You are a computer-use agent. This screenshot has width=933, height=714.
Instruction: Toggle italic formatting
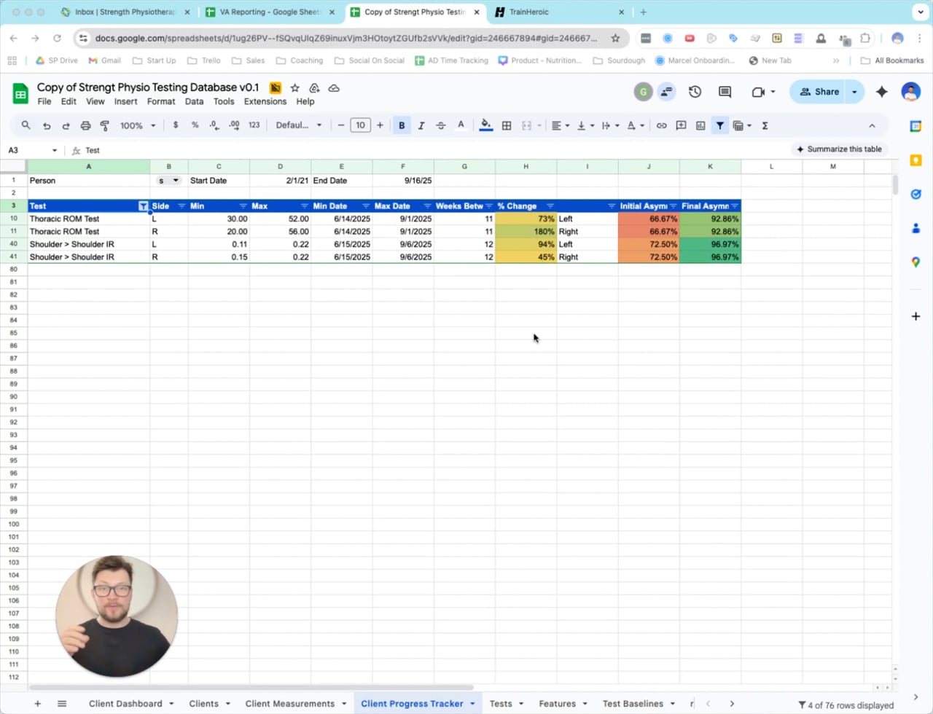coord(421,125)
